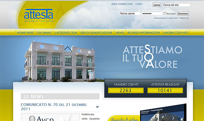Open the CHI SIAMO menu item

(x=44, y=33)
